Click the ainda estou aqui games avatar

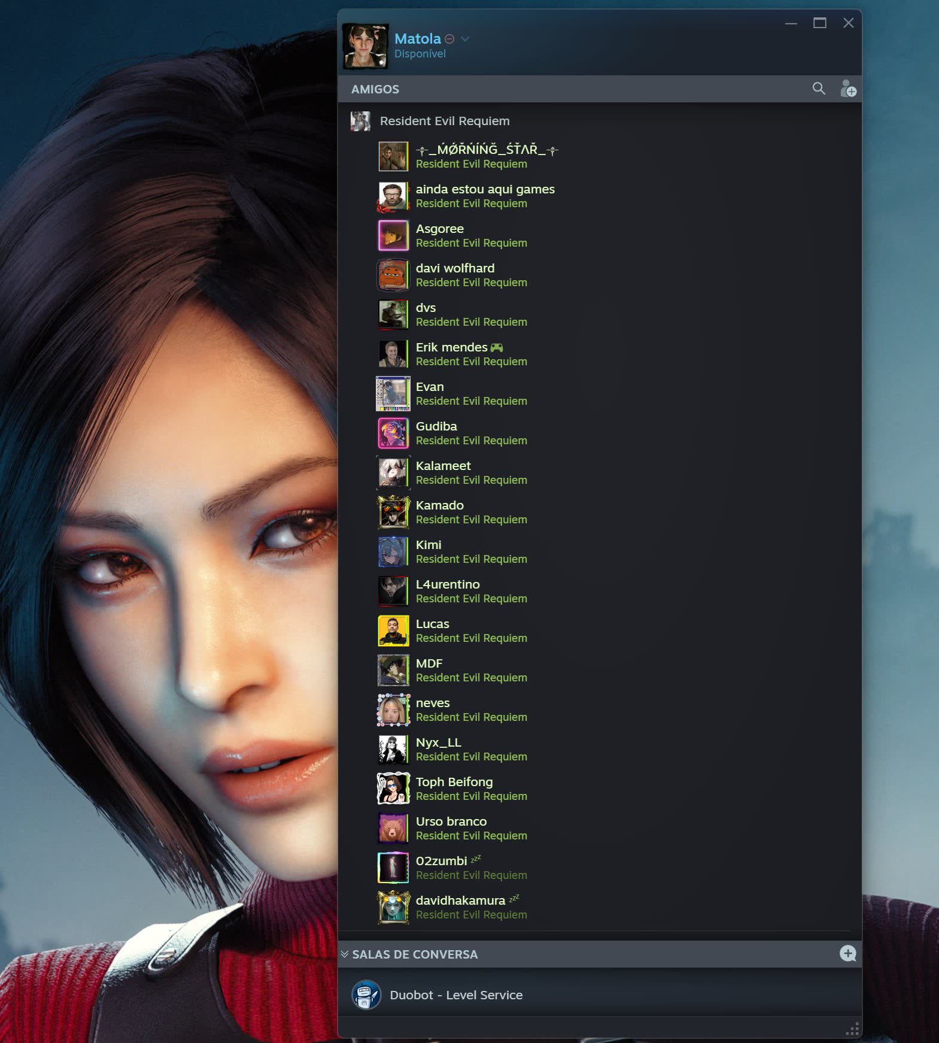pyautogui.click(x=393, y=196)
